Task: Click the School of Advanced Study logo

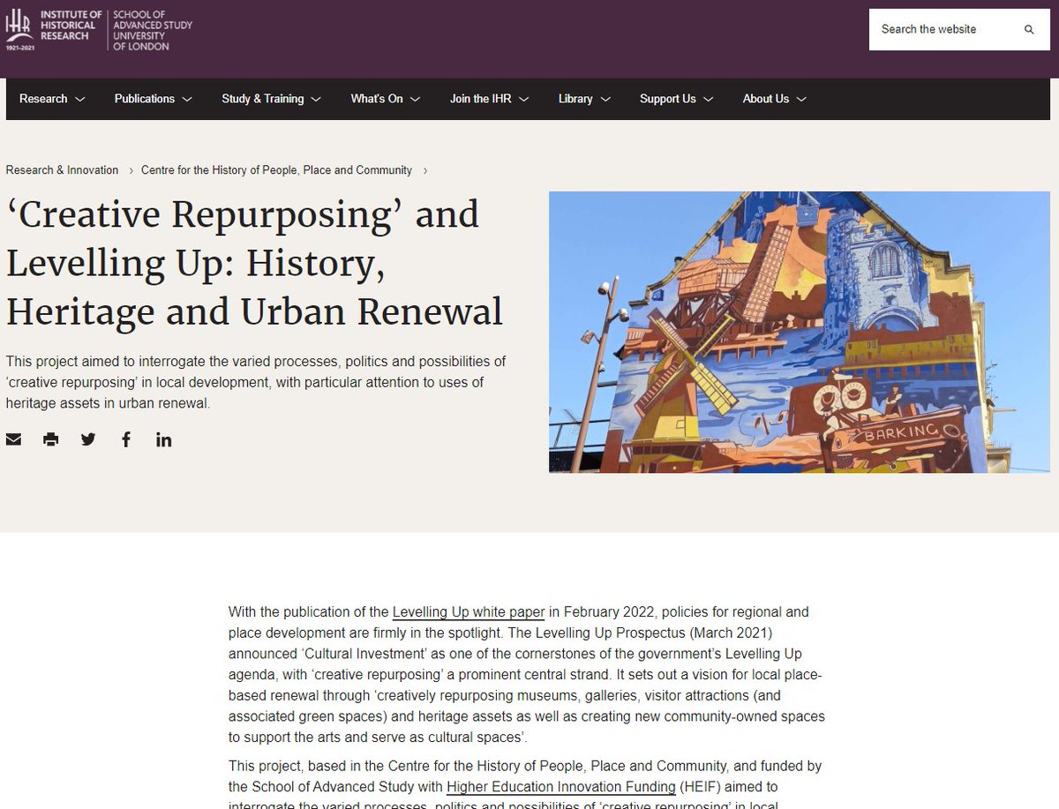Action: tap(153, 30)
